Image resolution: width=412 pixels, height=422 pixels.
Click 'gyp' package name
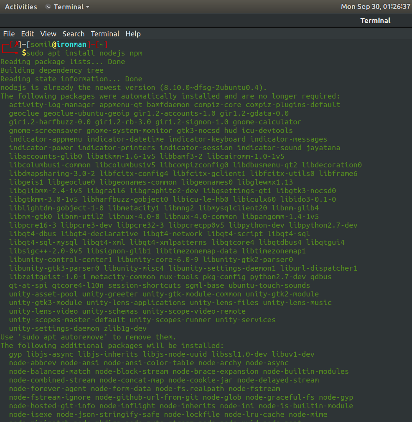15,354
